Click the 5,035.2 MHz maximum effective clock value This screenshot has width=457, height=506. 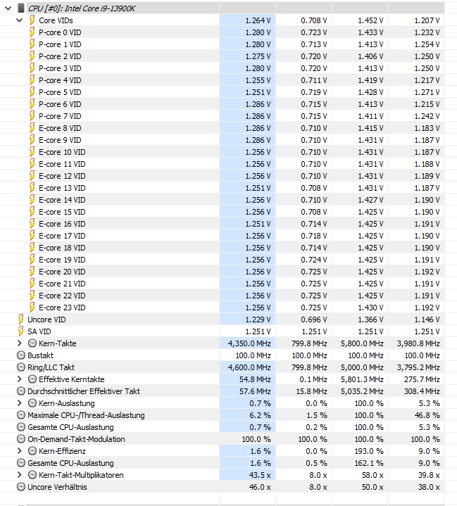point(362,391)
